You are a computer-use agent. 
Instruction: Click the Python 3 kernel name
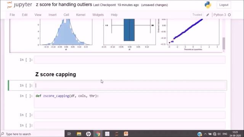click(x=220, y=15)
